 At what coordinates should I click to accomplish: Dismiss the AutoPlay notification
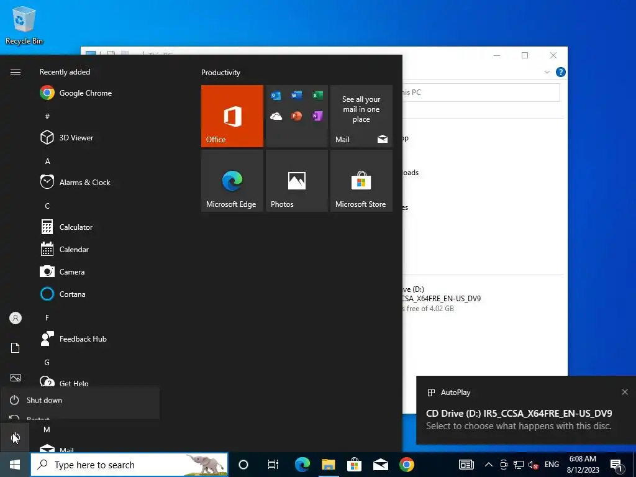[625, 392]
